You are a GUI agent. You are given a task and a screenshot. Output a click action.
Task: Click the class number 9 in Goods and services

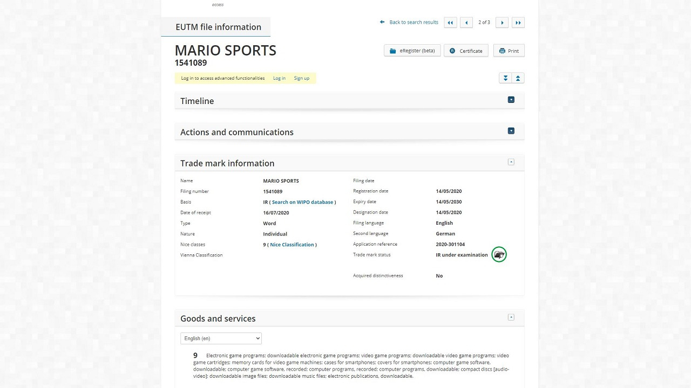point(195,355)
